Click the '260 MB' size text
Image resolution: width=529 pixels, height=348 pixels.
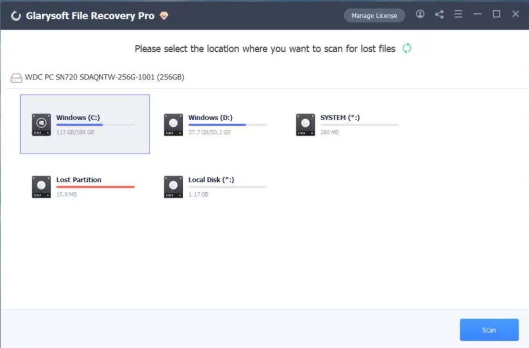330,132
